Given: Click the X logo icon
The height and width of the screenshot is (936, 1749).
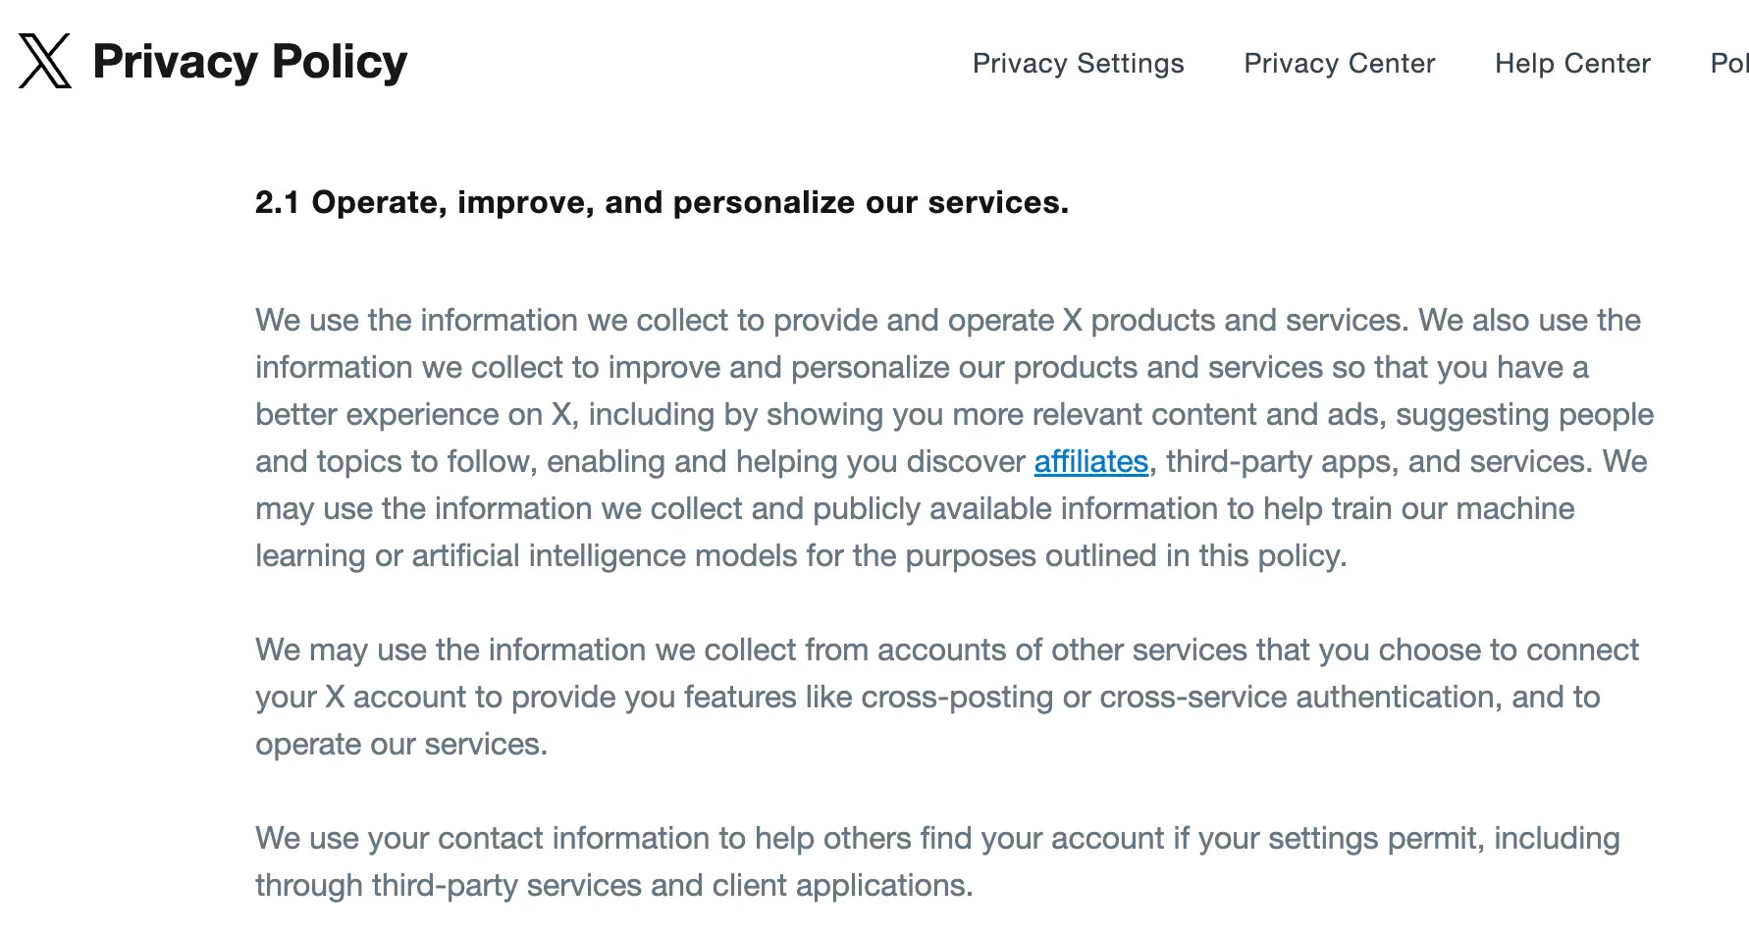Looking at the screenshot, I should pyautogui.click(x=45, y=61).
